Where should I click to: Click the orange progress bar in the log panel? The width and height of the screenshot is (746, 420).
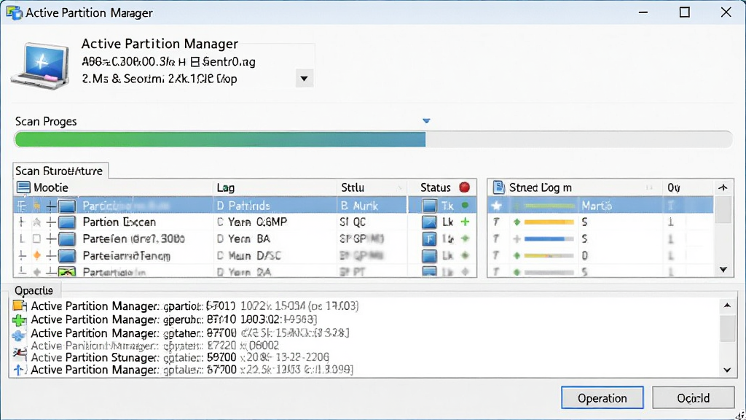pos(549,222)
